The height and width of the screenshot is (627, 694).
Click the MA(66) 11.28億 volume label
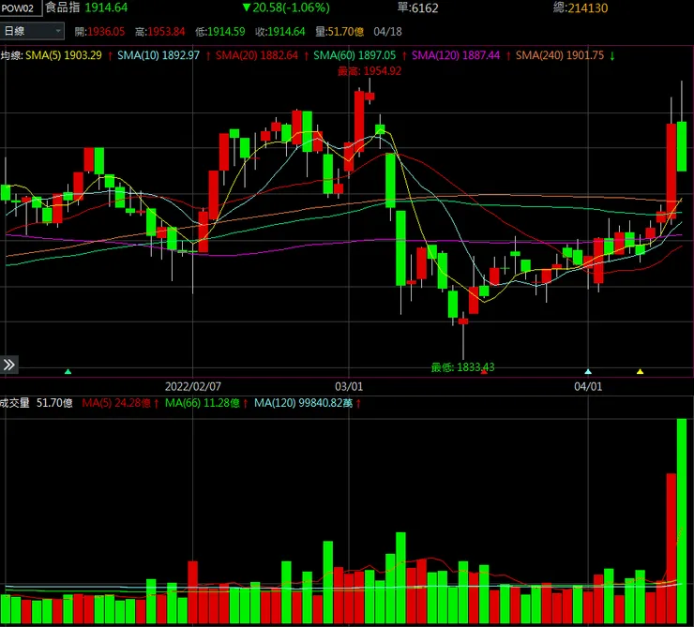(x=203, y=403)
